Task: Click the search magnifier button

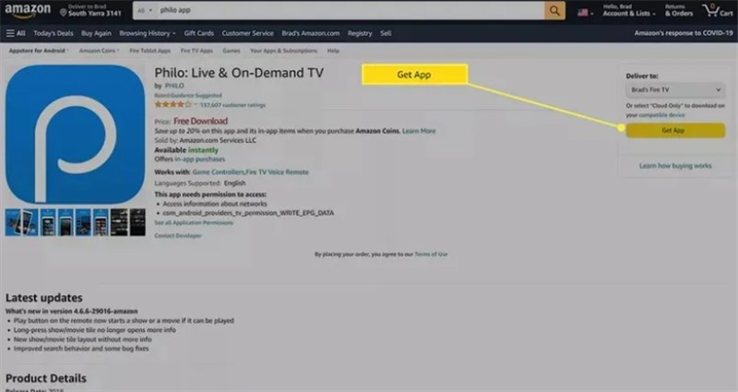Action: click(x=554, y=10)
